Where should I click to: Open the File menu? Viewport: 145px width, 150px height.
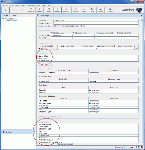pyautogui.click(x=3, y=5)
